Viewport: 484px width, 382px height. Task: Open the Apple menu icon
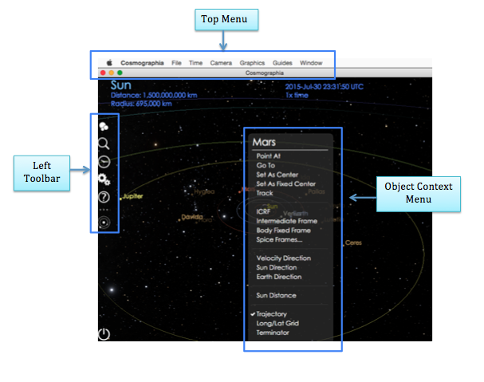click(108, 62)
